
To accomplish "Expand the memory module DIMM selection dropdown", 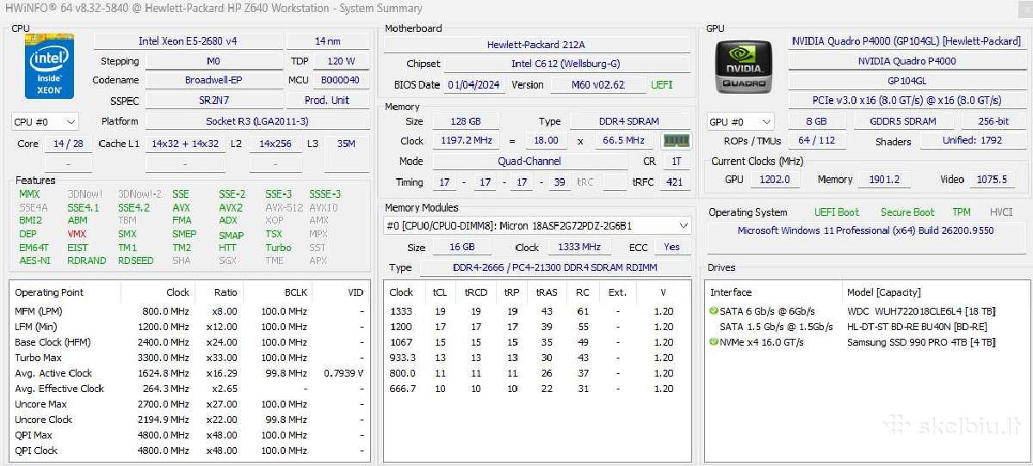I will click(537, 225).
